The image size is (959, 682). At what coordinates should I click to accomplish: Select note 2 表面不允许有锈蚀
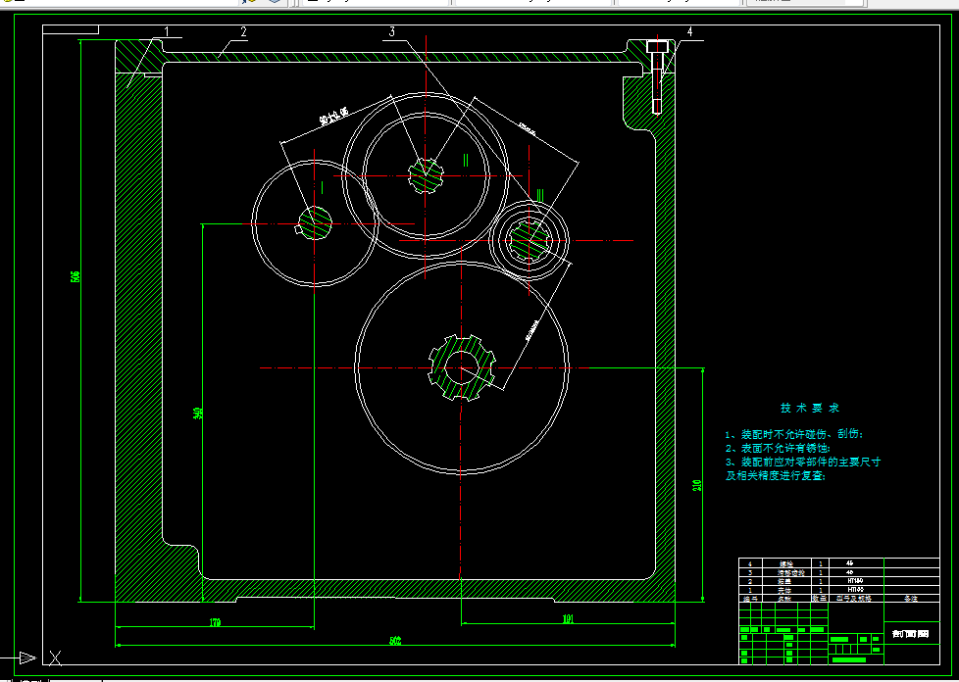pos(778,449)
